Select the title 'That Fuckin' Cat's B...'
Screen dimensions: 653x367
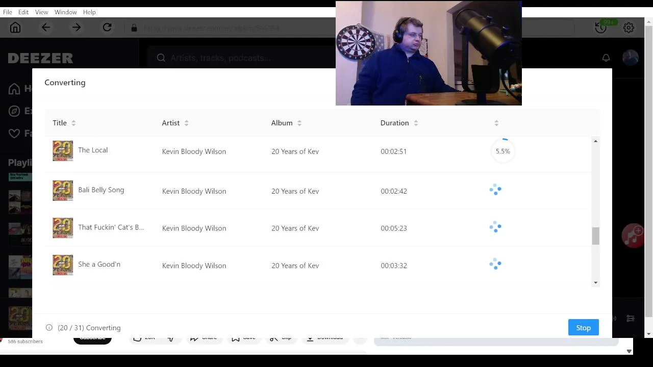[x=111, y=227]
